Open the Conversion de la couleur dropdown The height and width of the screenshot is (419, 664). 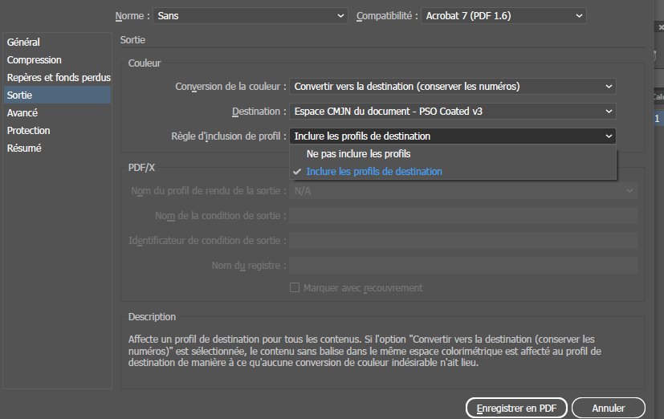point(452,87)
